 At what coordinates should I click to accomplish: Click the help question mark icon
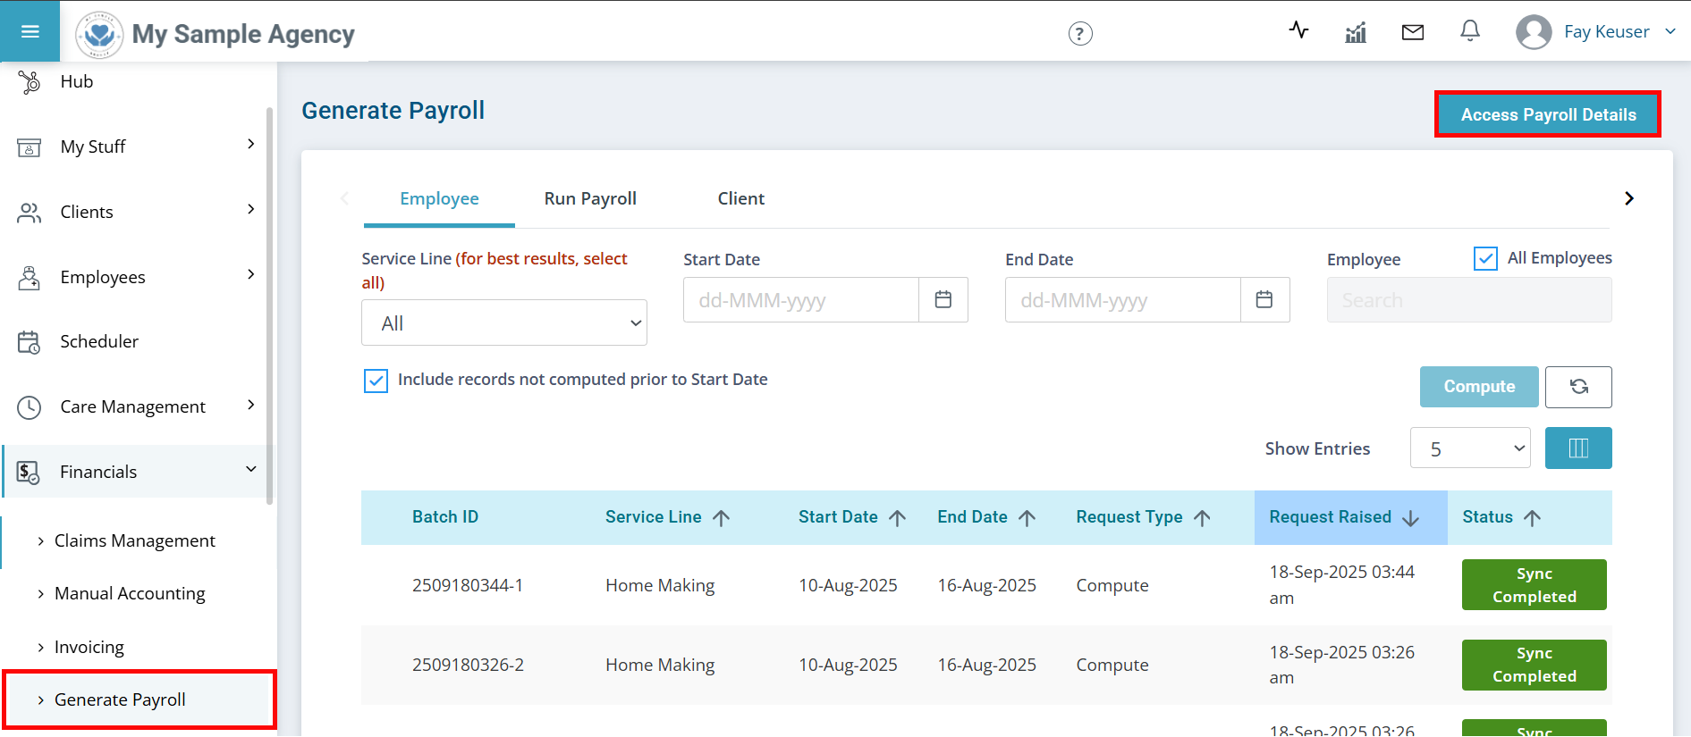1080,34
